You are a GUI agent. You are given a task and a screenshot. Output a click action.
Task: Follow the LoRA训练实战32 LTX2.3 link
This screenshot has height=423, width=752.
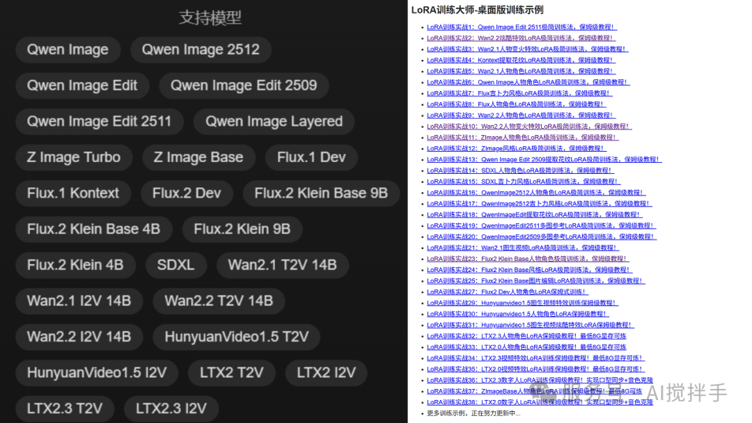coord(526,336)
